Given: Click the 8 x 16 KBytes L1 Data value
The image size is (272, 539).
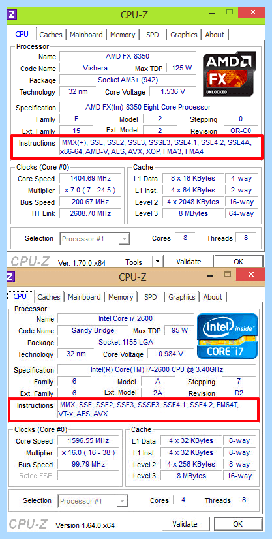Looking at the screenshot, I should tap(193, 178).
